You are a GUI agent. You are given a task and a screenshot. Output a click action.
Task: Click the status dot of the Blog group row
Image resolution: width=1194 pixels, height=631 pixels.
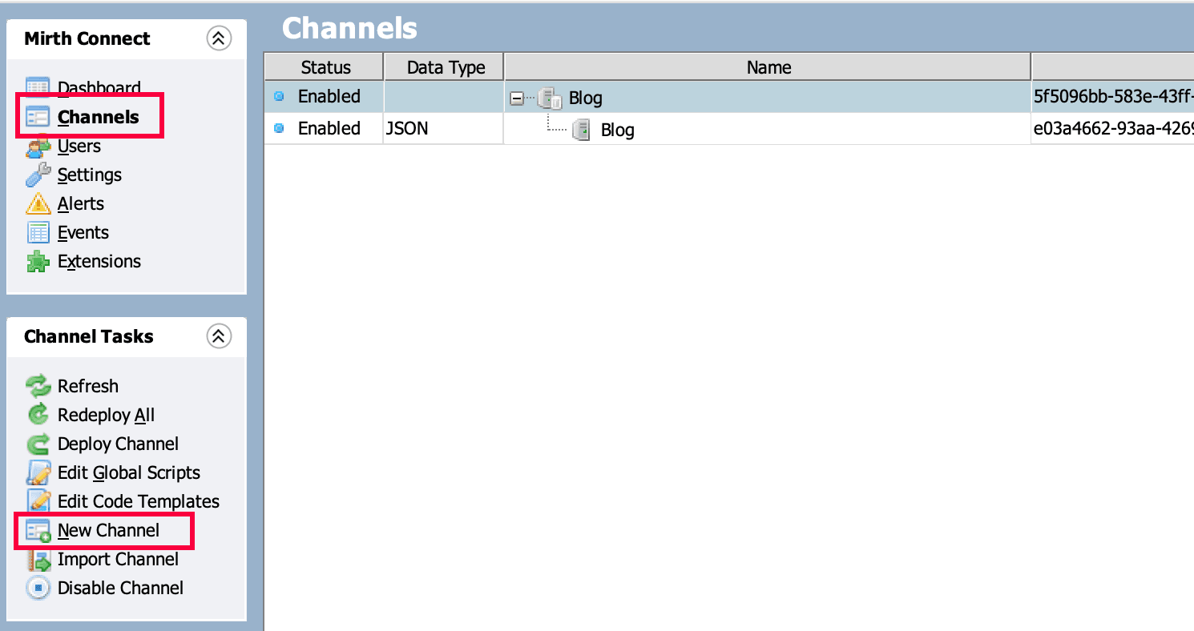[x=279, y=96]
